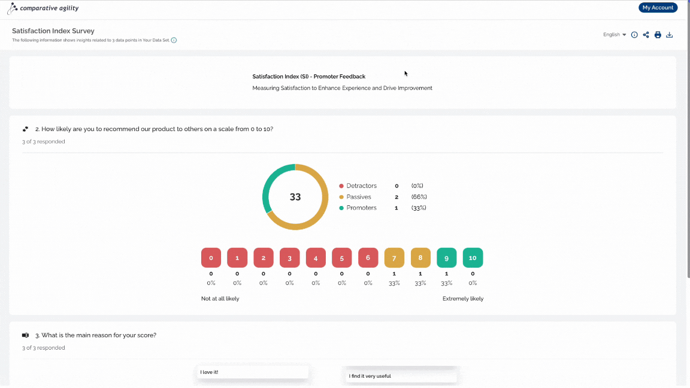Print the survey report
This screenshot has height=388, width=690.
tap(658, 35)
